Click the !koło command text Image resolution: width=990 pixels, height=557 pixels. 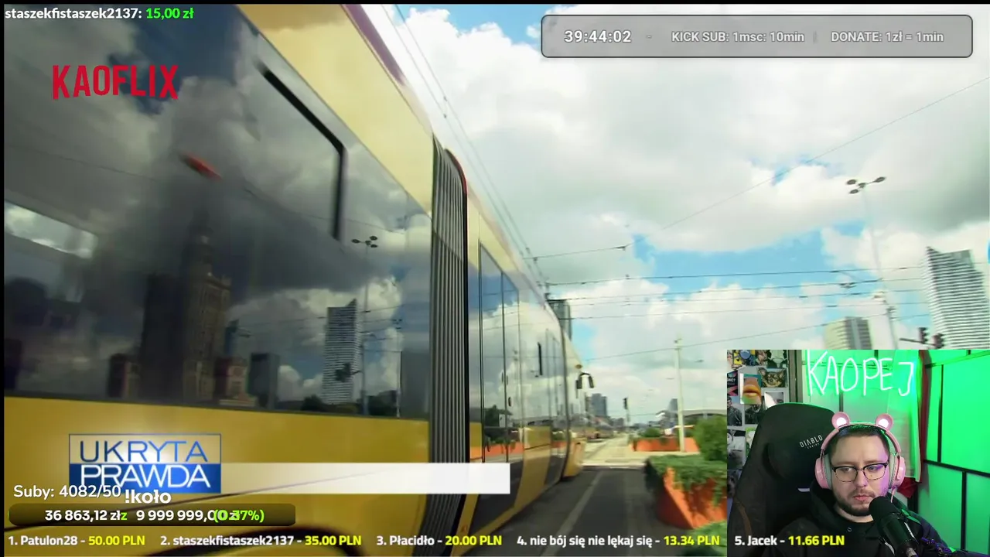tap(147, 497)
